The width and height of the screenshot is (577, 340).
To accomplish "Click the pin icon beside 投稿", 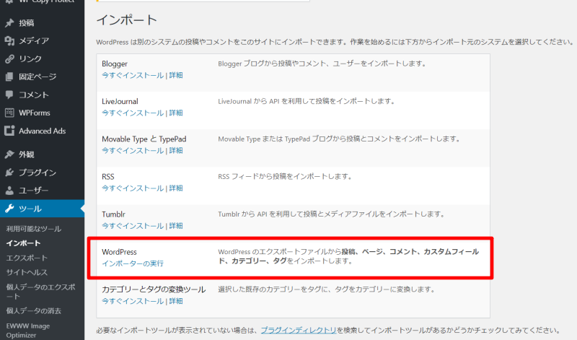I will [9, 23].
